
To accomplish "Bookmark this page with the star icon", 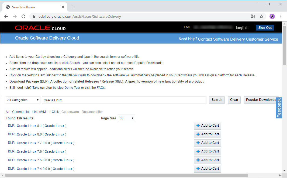I will (x=261, y=16).
